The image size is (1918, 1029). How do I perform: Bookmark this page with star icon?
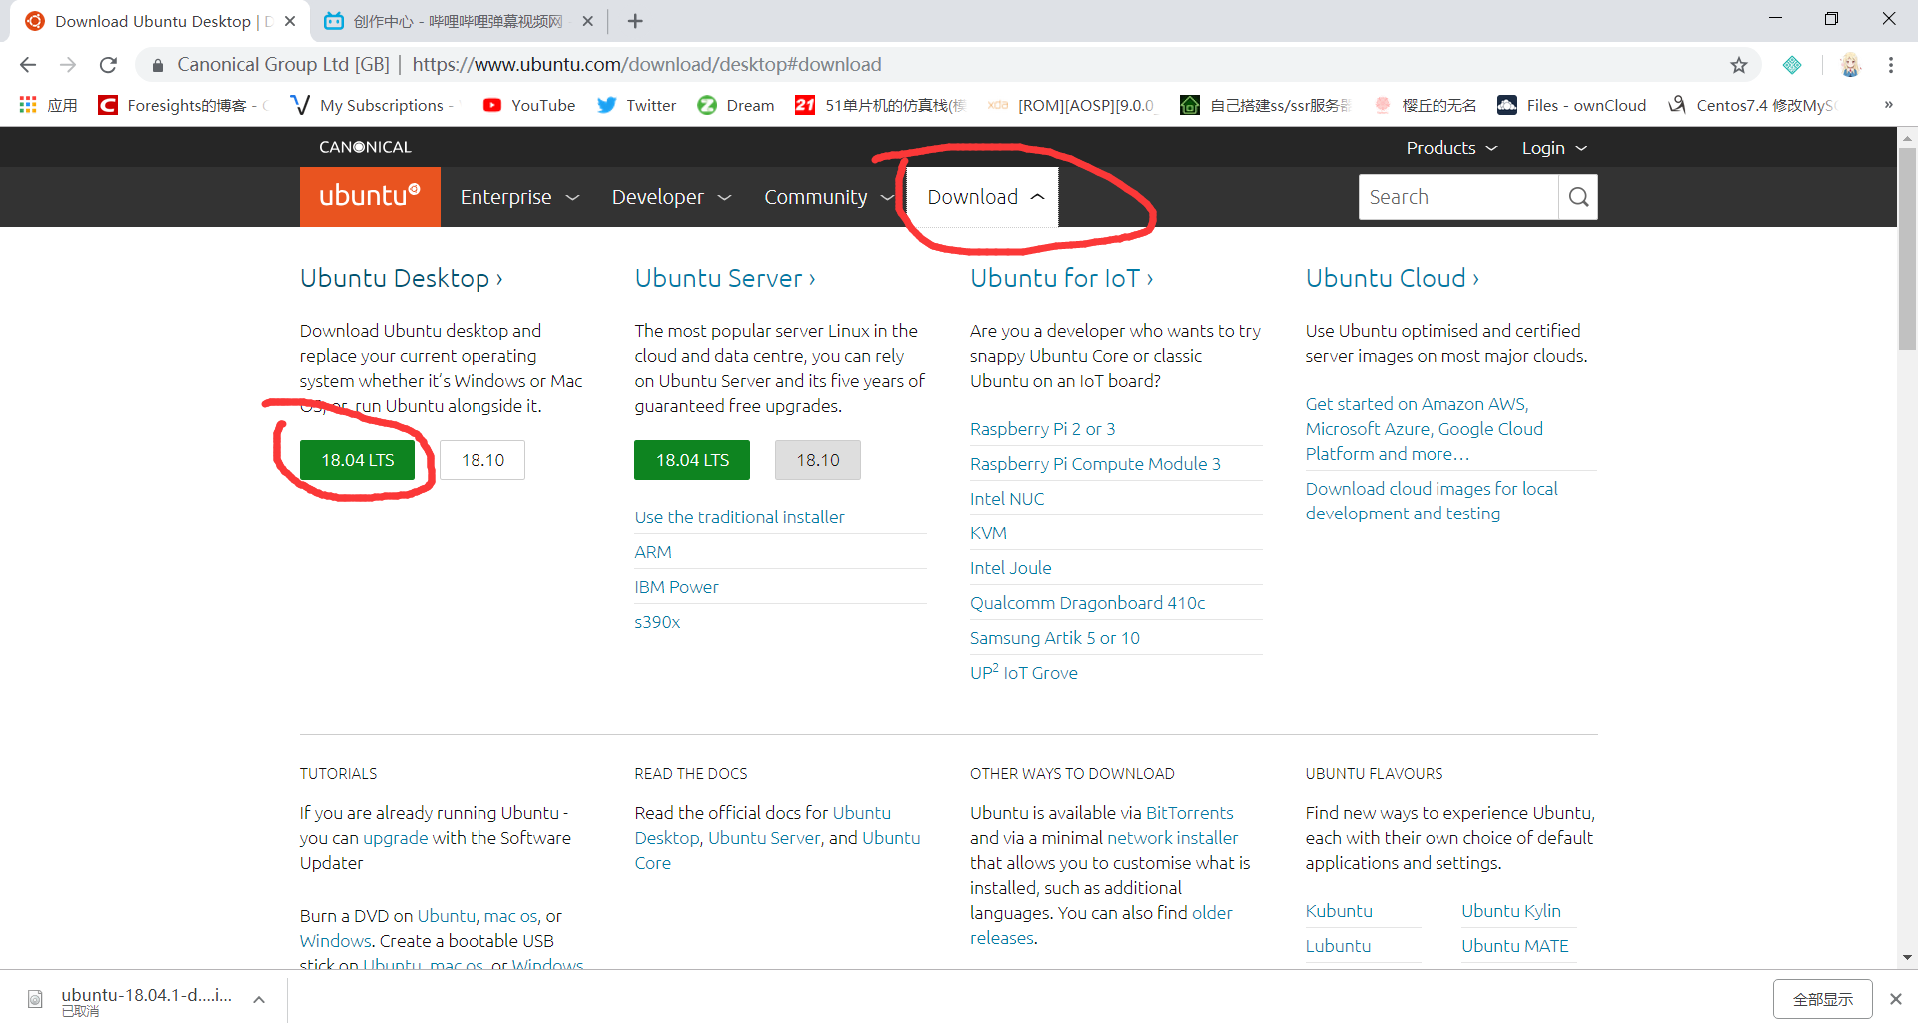click(1739, 65)
